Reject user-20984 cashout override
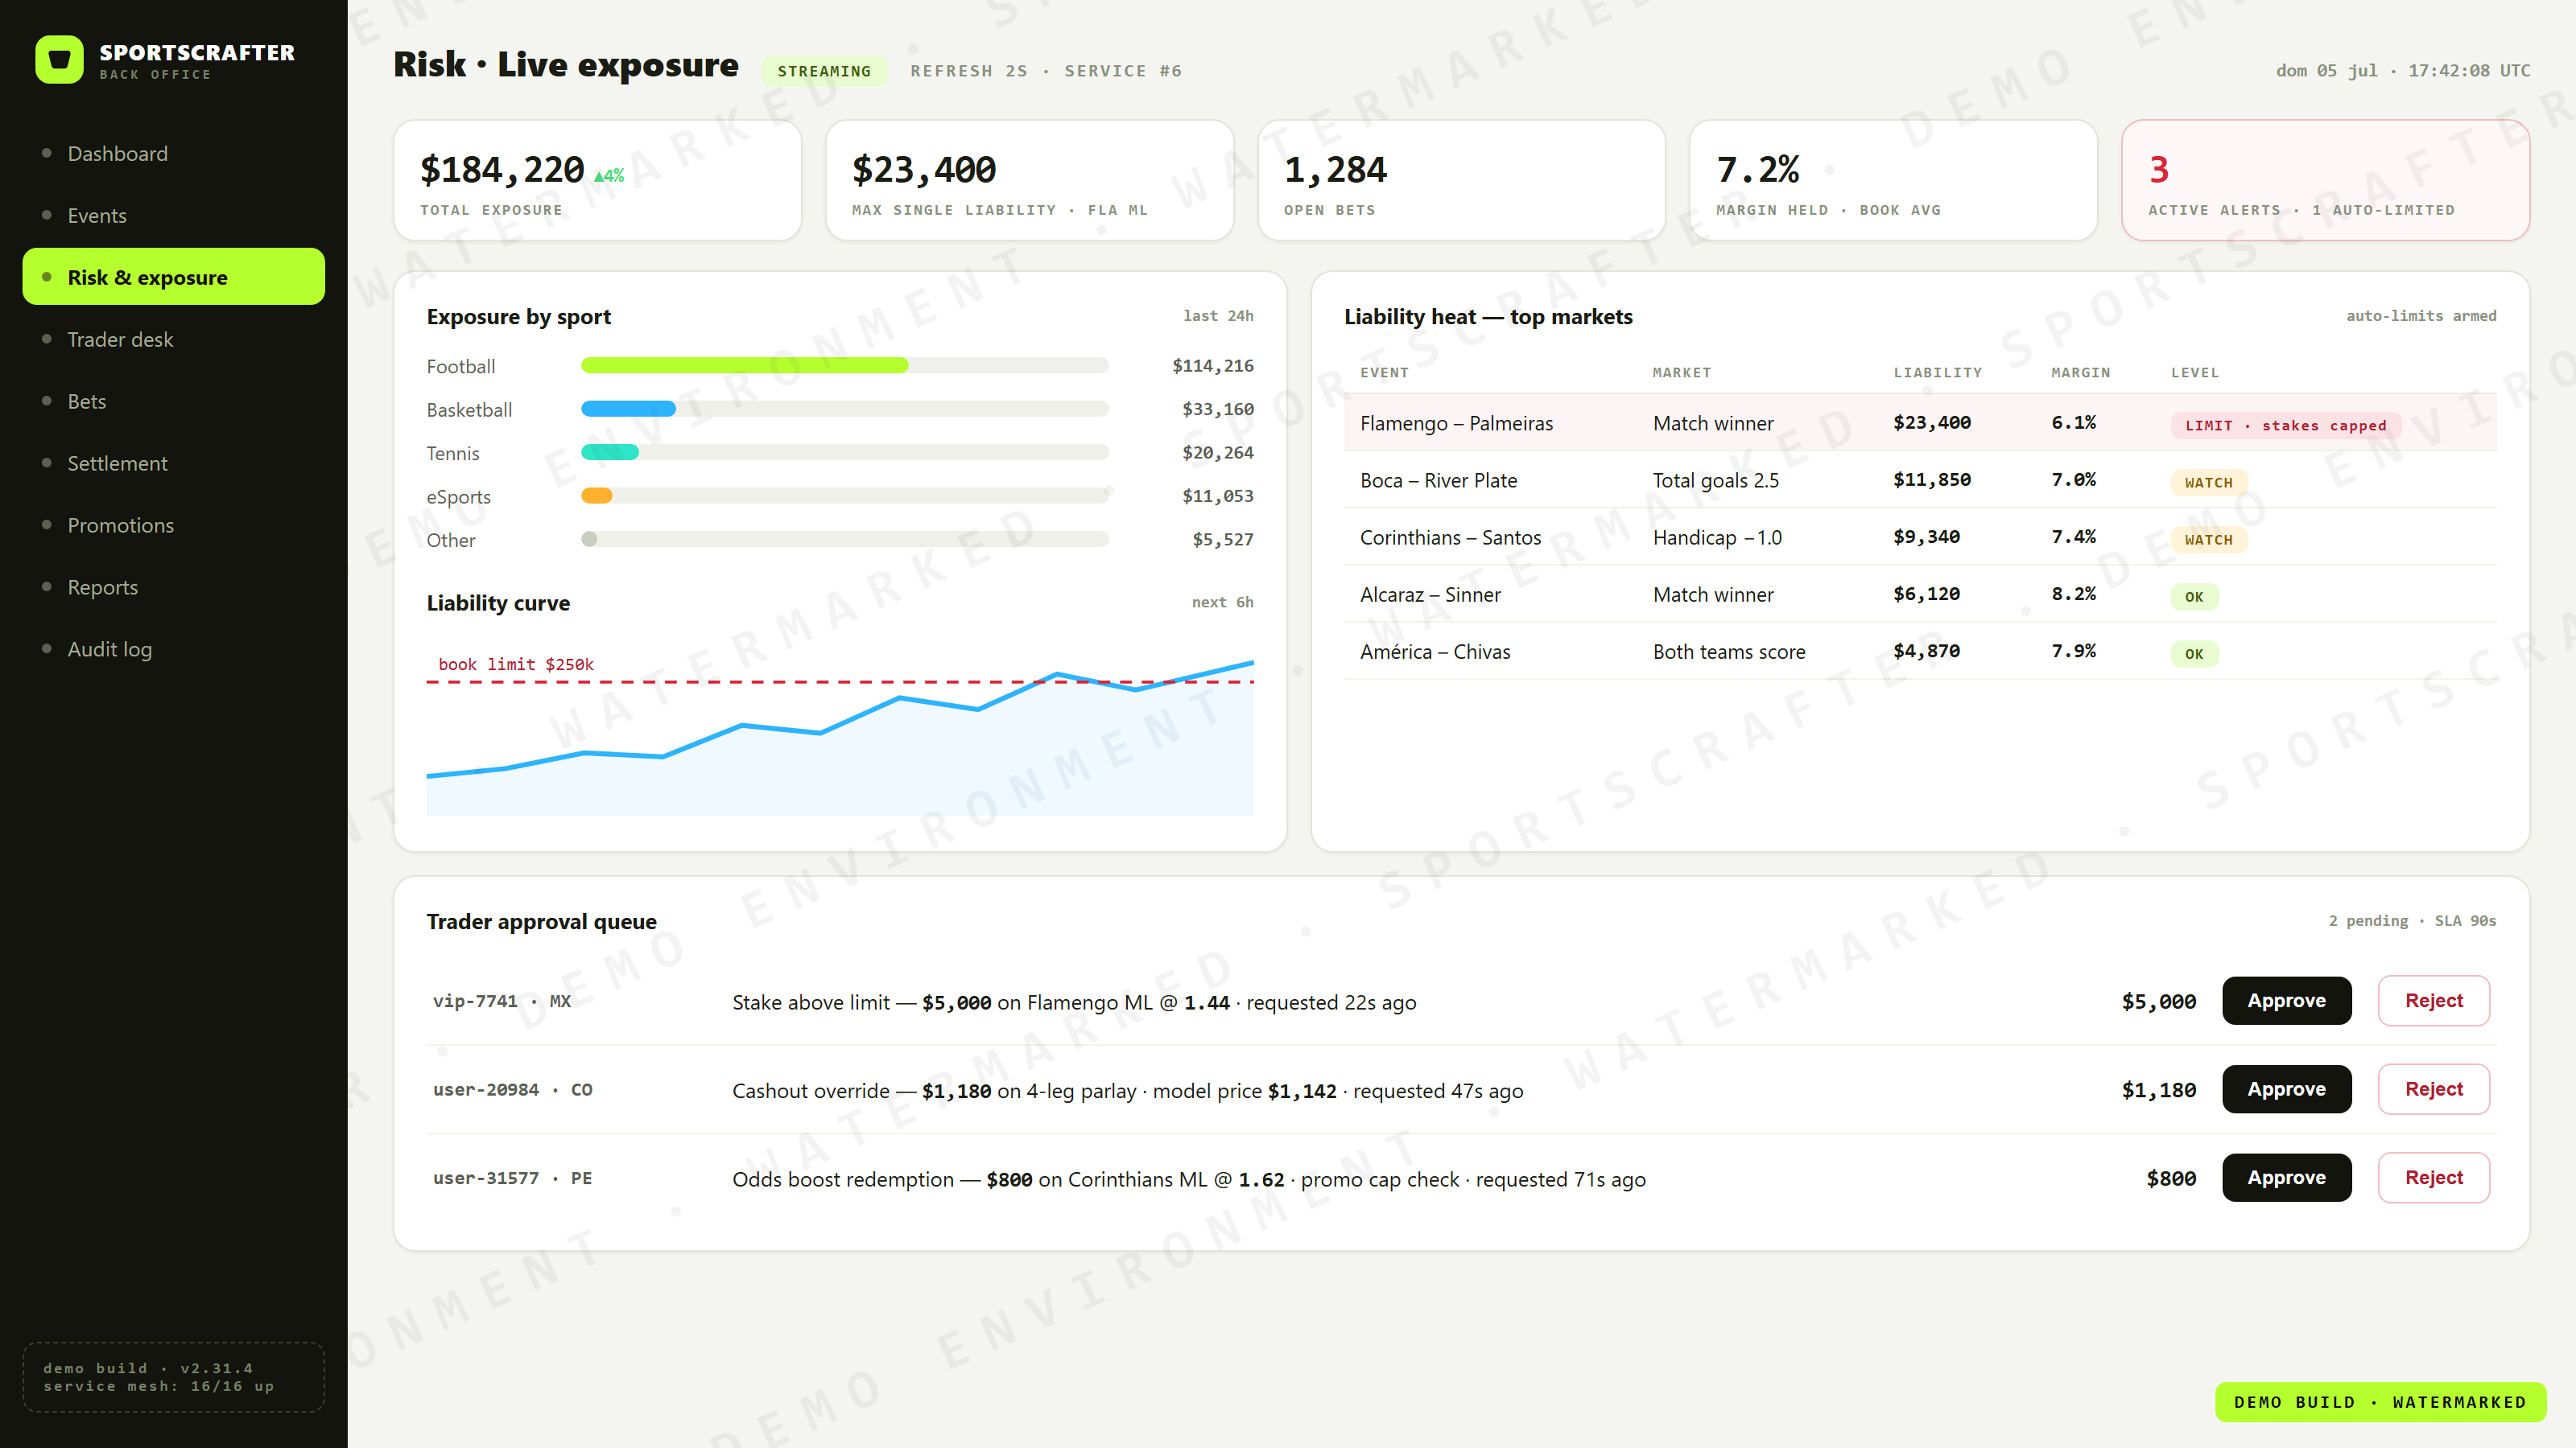Viewport: 2576px width, 1448px height. pos(2433,1089)
